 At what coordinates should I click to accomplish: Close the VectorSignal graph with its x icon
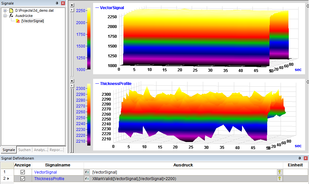click(x=72, y=5)
